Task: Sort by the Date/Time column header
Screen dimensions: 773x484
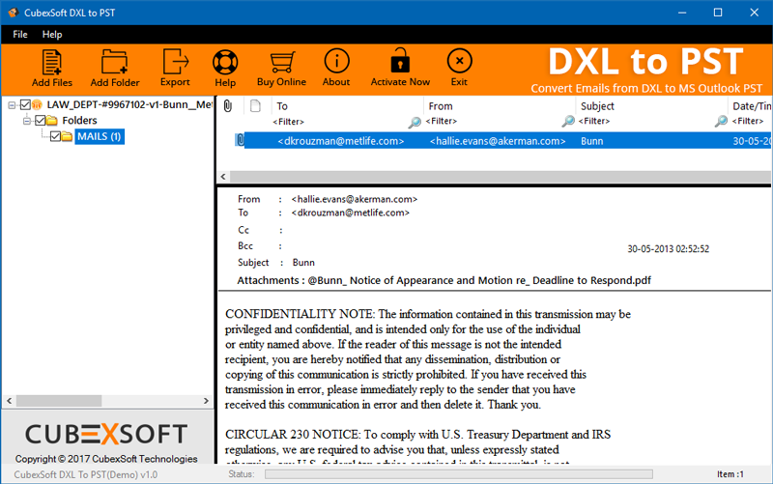Action: coord(752,106)
